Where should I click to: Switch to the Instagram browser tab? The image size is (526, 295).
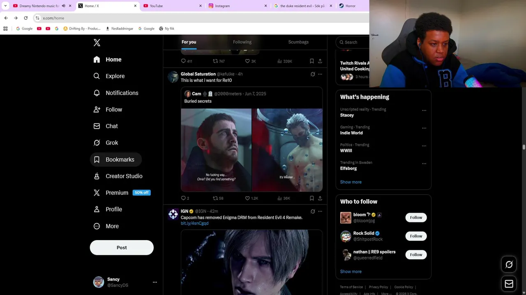237,6
